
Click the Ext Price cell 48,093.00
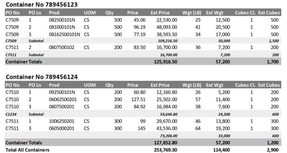pyautogui.click(x=167, y=27)
